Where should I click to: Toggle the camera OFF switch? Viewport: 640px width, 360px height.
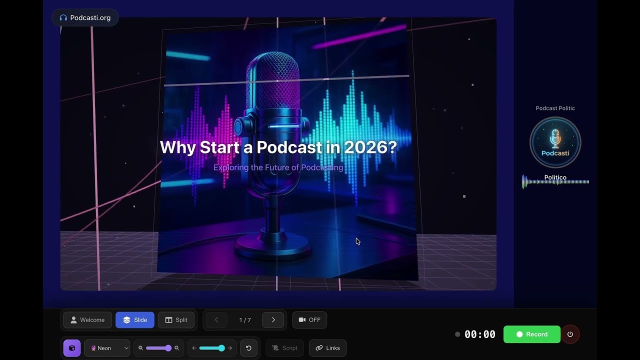pyautogui.click(x=309, y=320)
